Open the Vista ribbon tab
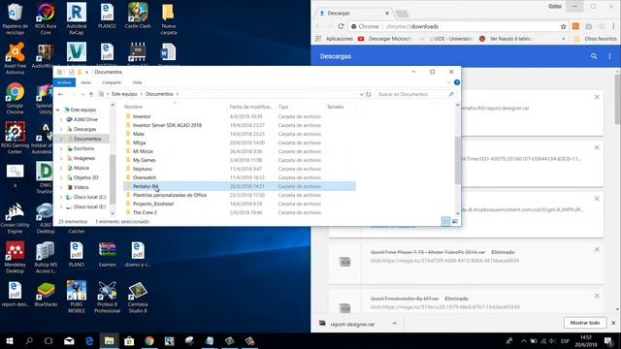This screenshot has width=621, height=349. (x=137, y=82)
